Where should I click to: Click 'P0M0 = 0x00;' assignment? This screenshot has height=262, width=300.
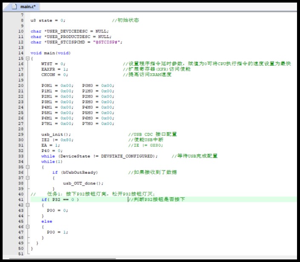point(98,86)
